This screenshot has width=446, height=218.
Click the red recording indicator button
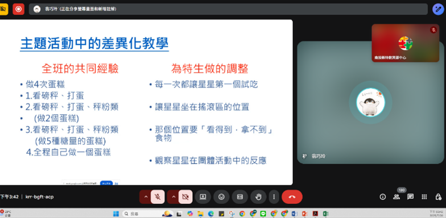[x=18, y=9]
